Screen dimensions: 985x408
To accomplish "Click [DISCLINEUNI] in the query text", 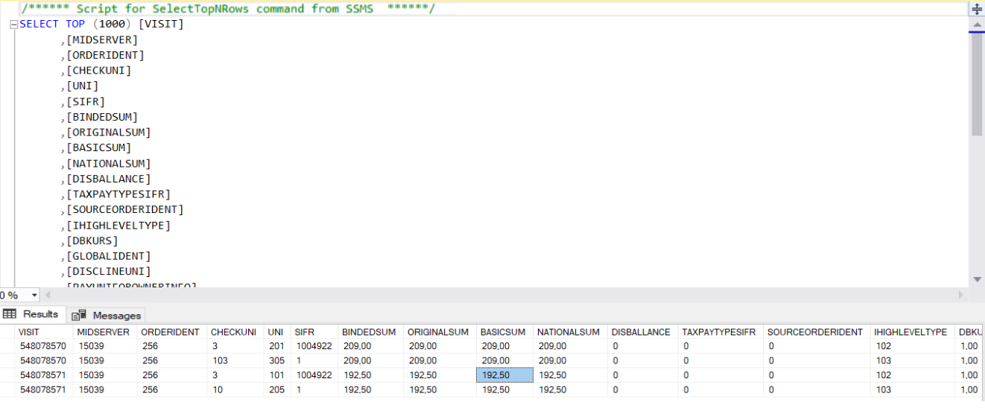I will pos(109,272).
